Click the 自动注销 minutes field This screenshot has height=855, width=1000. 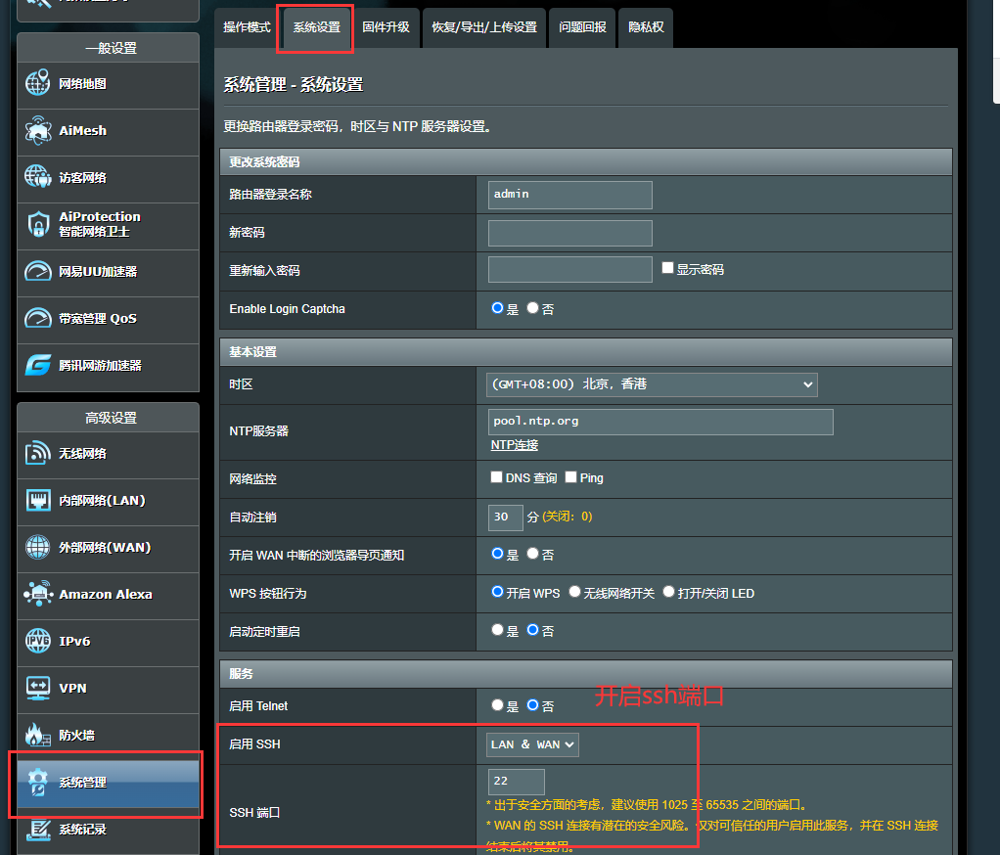[x=506, y=517]
